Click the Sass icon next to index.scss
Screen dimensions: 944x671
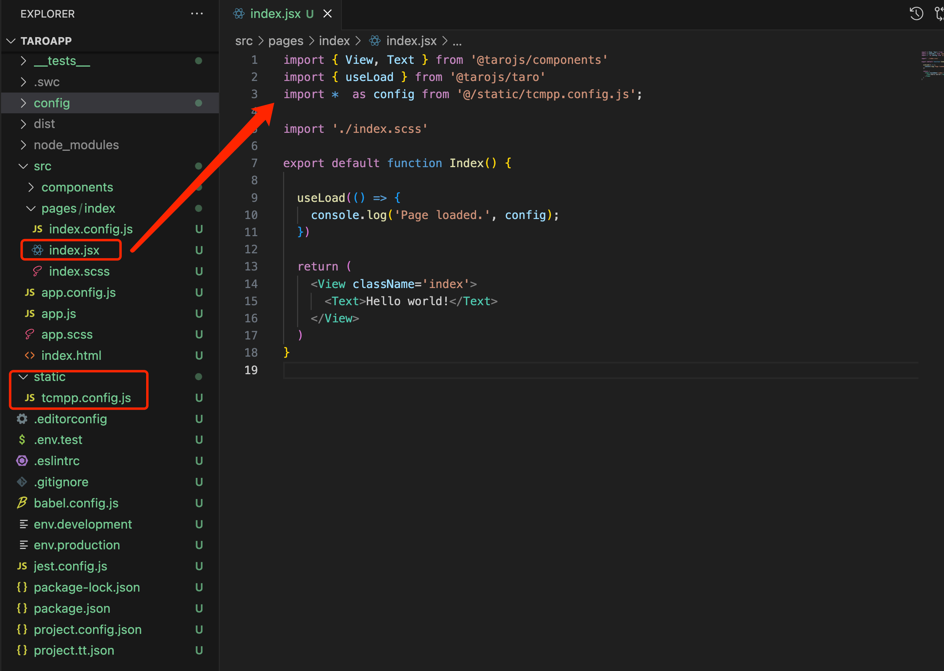pyautogui.click(x=38, y=271)
